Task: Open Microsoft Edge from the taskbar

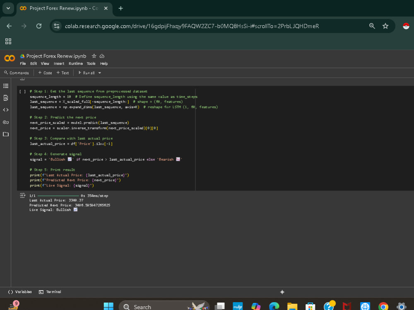Action: (x=274, y=306)
